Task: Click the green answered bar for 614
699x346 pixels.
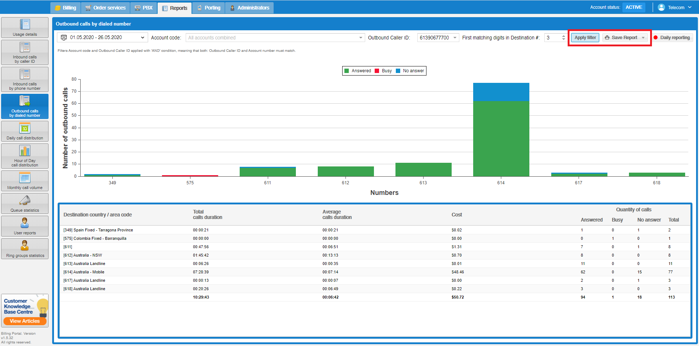Action: pyautogui.click(x=501, y=139)
